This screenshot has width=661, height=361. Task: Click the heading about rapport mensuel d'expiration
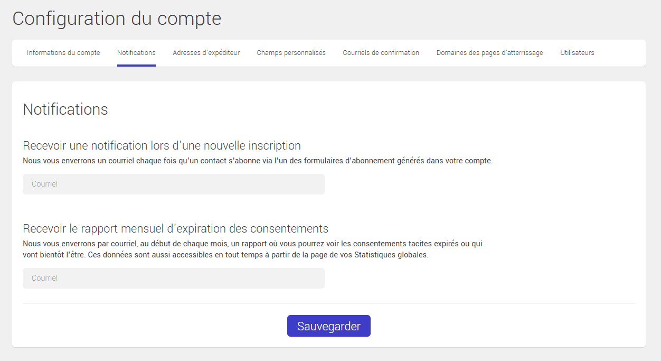175,228
